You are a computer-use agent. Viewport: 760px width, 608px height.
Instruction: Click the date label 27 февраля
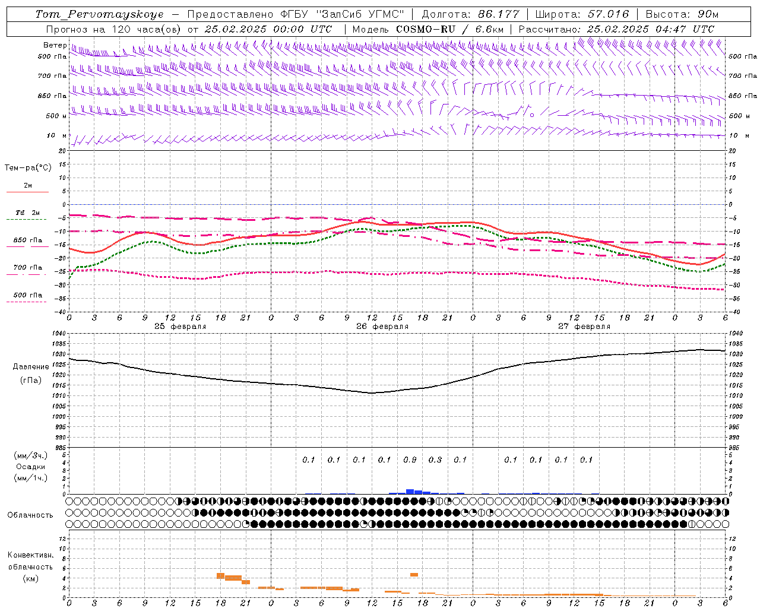point(584,327)
